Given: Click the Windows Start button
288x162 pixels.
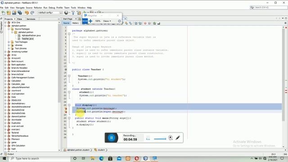Looking at the screenshot, I should click(4, 158).
